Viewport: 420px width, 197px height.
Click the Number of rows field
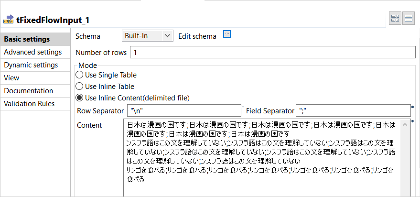click(x=272, y=52)
